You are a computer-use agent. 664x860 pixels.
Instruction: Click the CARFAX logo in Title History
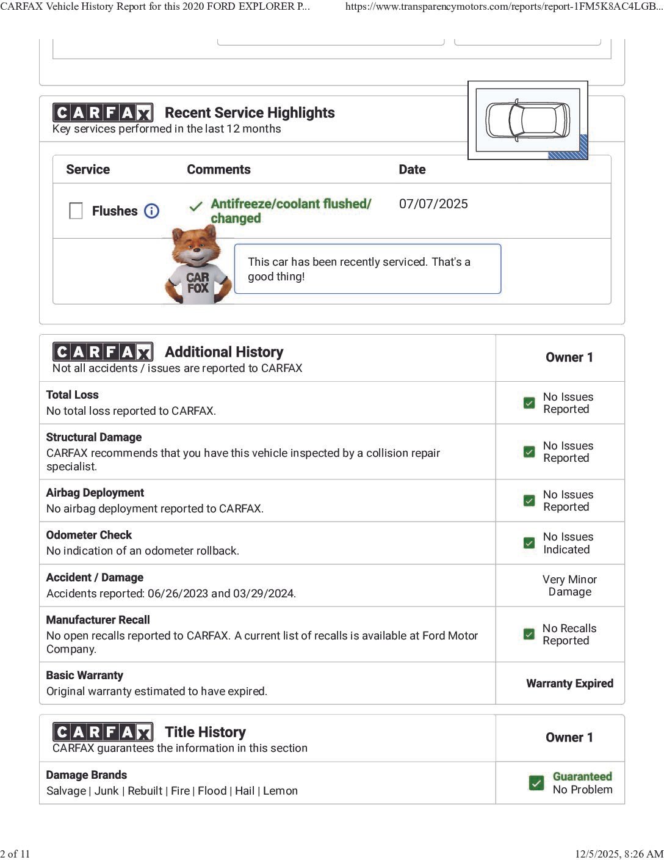click(103, 732)
